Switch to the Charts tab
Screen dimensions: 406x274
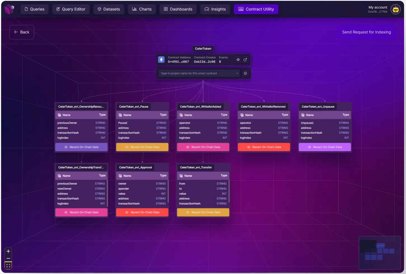coord(142,9)
